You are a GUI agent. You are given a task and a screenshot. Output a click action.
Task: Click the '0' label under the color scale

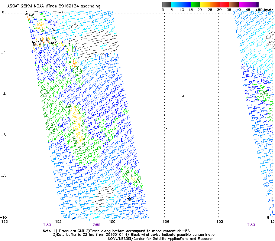(x=163, y=10)
